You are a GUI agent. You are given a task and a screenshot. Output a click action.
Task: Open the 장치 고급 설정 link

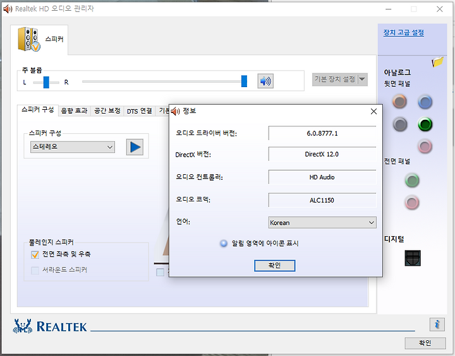click(x=403, y=33)
